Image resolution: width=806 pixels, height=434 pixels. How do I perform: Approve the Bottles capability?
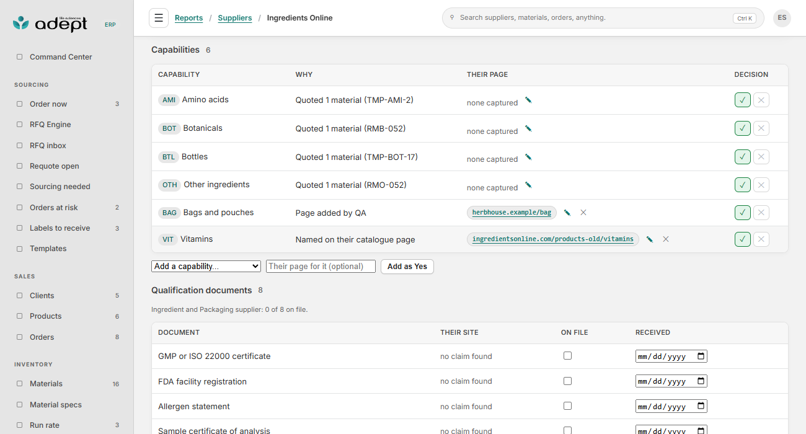(x=743, y=157)
